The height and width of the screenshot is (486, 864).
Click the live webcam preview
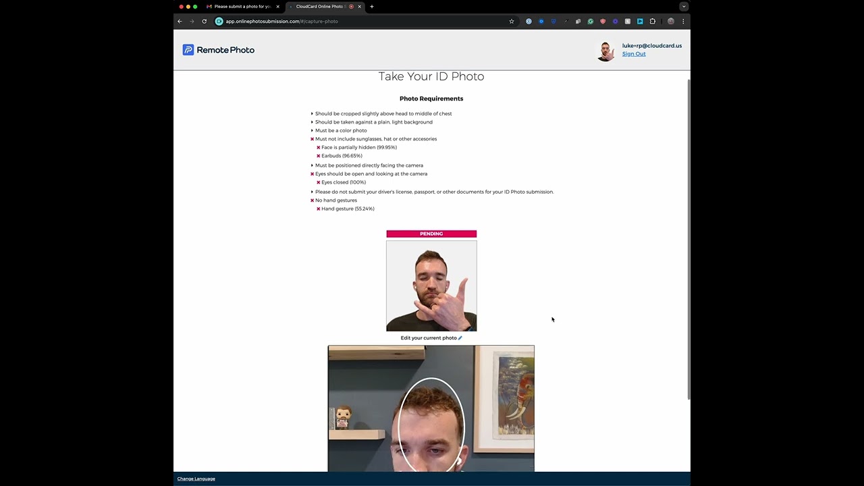tap(431, 408)
